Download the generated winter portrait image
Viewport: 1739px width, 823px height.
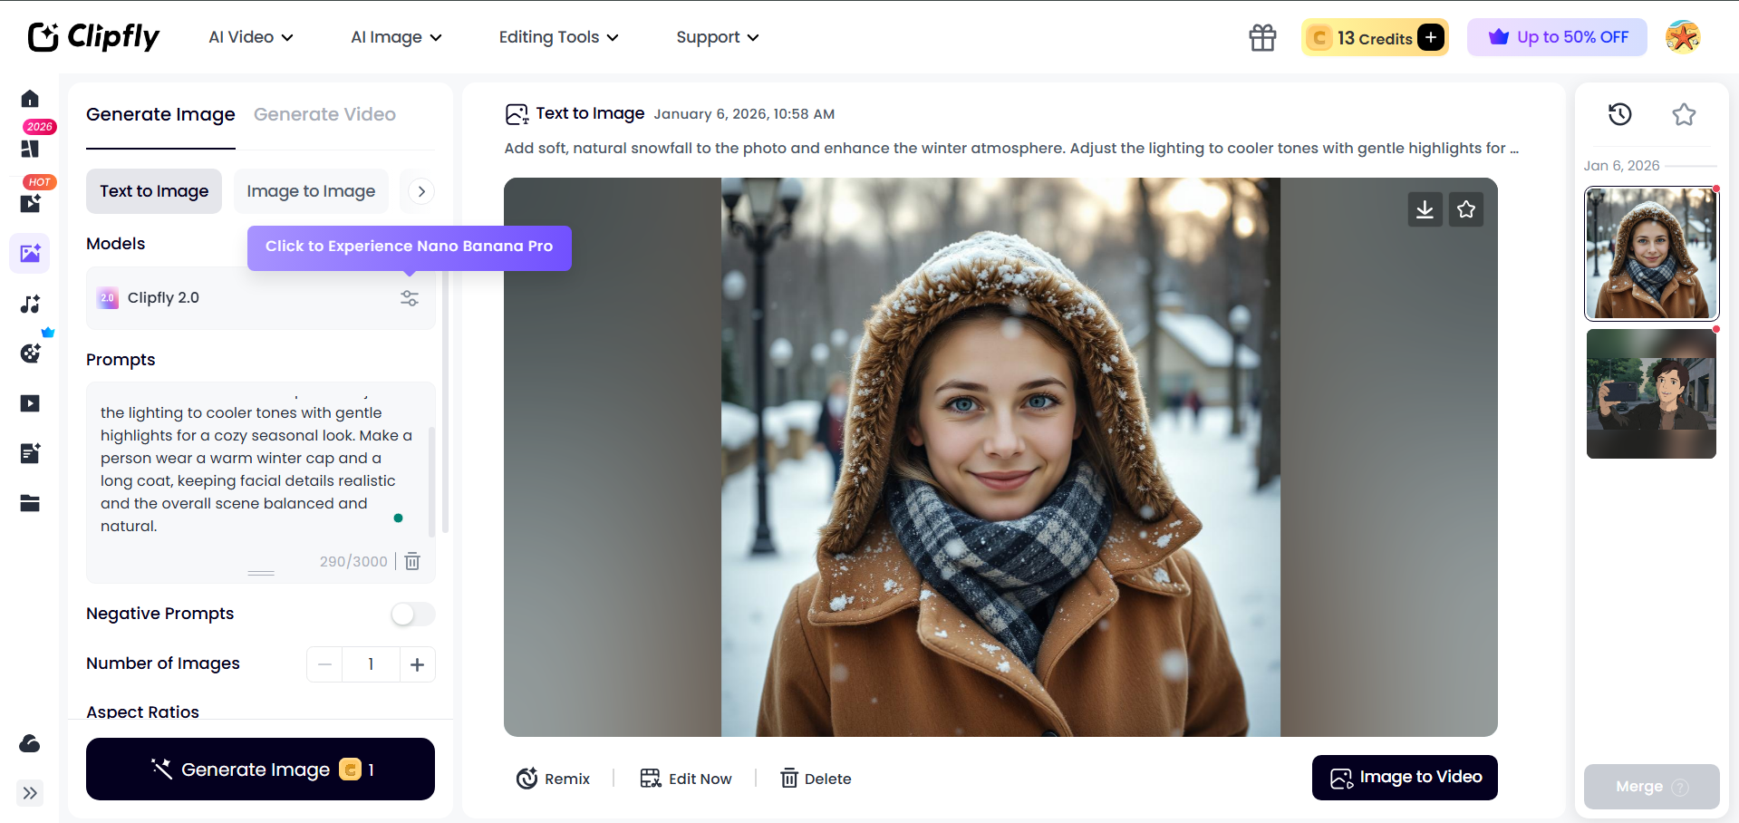pos(1425,209)
